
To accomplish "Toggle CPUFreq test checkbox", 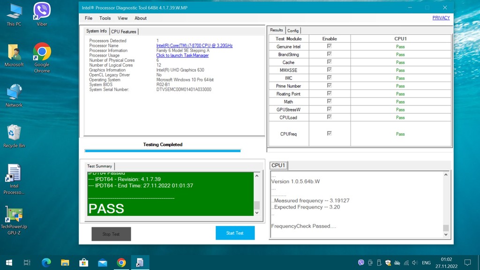I will 330,134.
